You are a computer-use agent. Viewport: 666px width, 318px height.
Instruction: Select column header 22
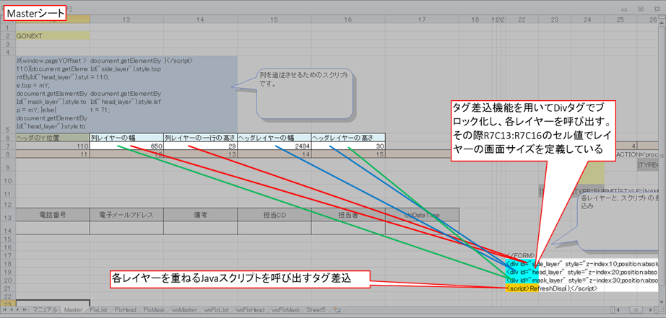tap(522, 19)
